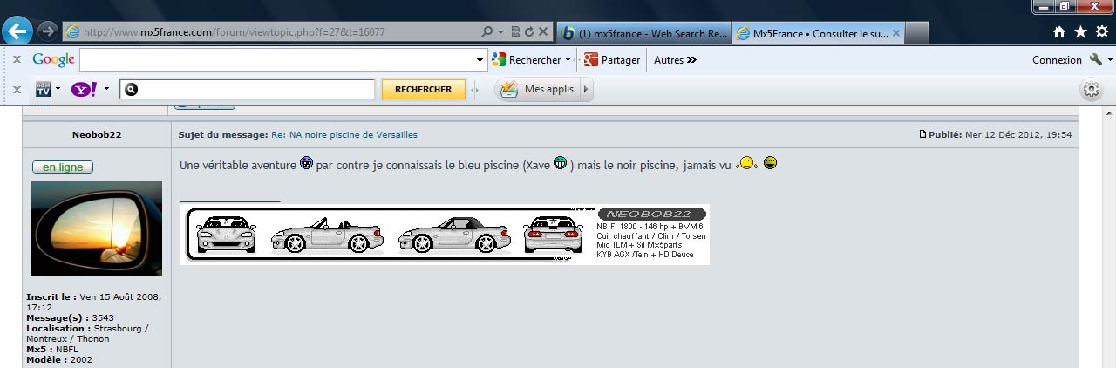
Task: Click the Google logo in the toolbar
Action: 53,60
